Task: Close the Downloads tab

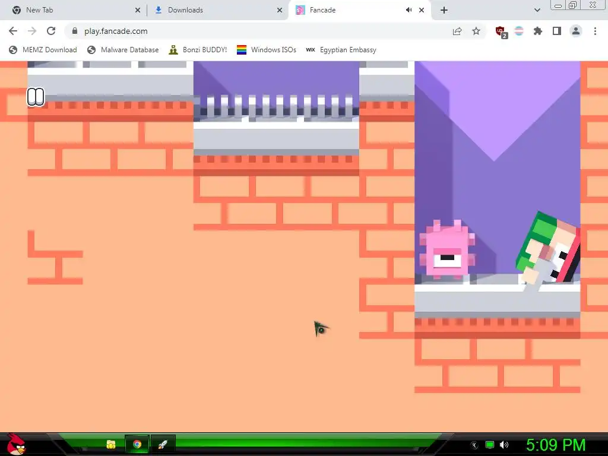Action: [x=280, y=11]
